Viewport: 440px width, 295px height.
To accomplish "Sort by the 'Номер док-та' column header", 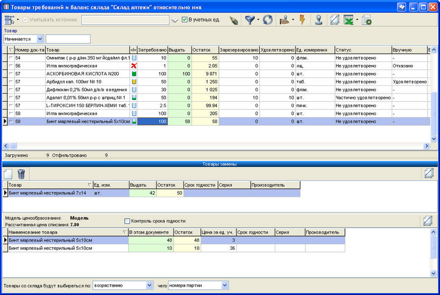I will tap(30, 50).
